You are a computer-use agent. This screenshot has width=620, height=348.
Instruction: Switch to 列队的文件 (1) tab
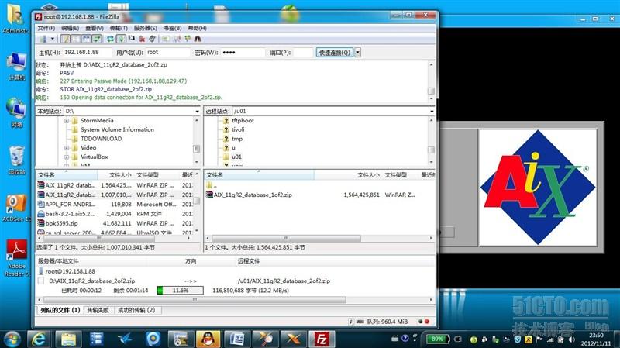60,311
